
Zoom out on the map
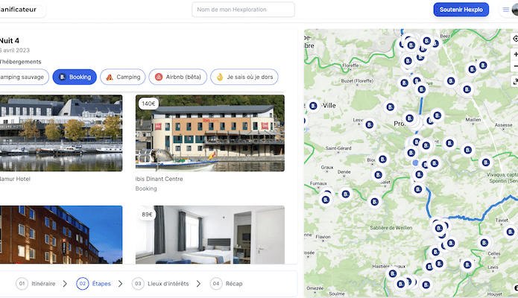[x=515, y=66]
